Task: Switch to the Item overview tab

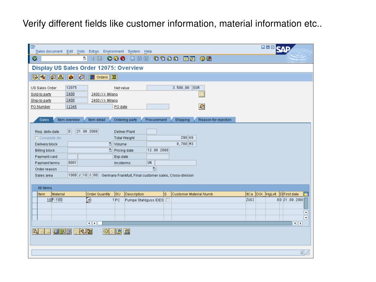Action: [x=69, y=120]
